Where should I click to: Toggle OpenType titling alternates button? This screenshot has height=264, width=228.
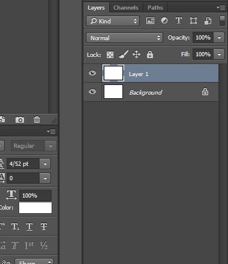pyautogui.click(x=15, y=245)
